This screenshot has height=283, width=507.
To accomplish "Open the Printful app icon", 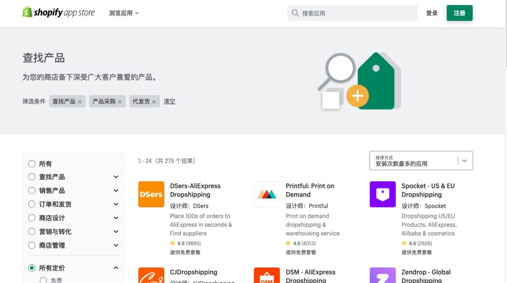I will point(267,194).
